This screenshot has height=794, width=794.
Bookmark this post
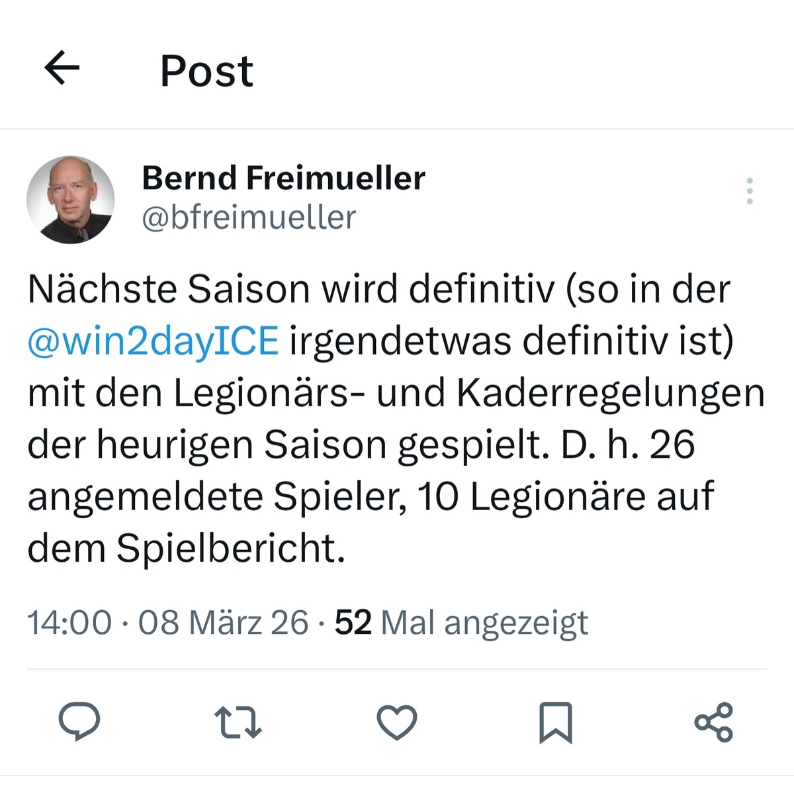[556, 722]
